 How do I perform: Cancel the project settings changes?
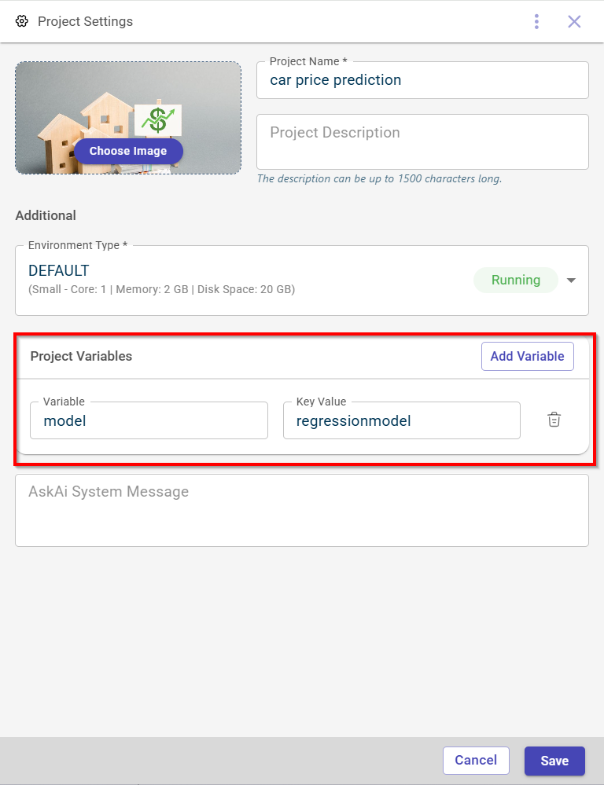[476, 760]
